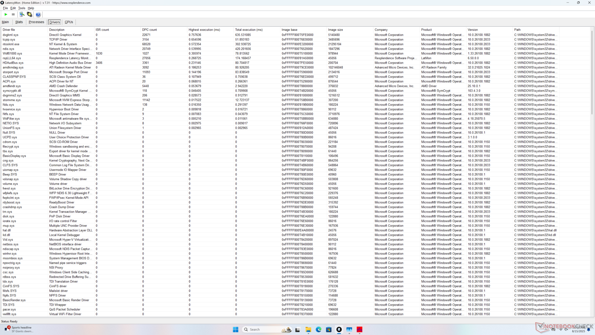The width and height of the screenshot is (595, 335).
Task: Click the 'AMD Crash Defender' description cell
Action: (x=63, y=86)
